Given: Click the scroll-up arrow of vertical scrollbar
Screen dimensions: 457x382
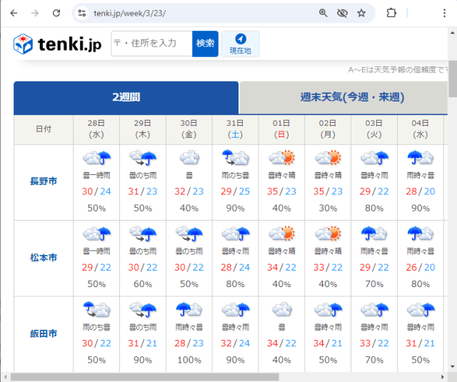Looking at the screenshot, I should (453, 33).
